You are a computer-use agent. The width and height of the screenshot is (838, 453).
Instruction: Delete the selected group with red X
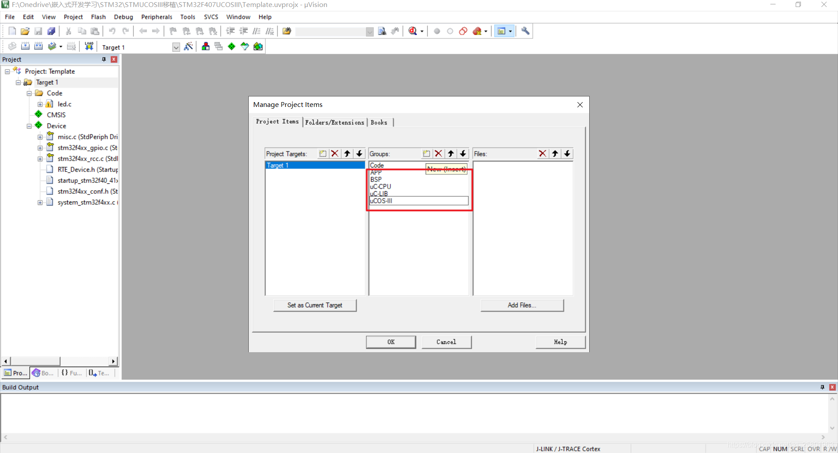click(x=439, y=154)
